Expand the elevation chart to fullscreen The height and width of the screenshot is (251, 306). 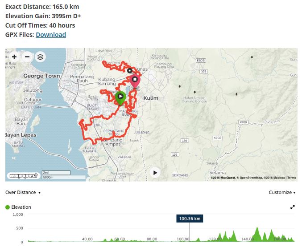click(293, 207)
